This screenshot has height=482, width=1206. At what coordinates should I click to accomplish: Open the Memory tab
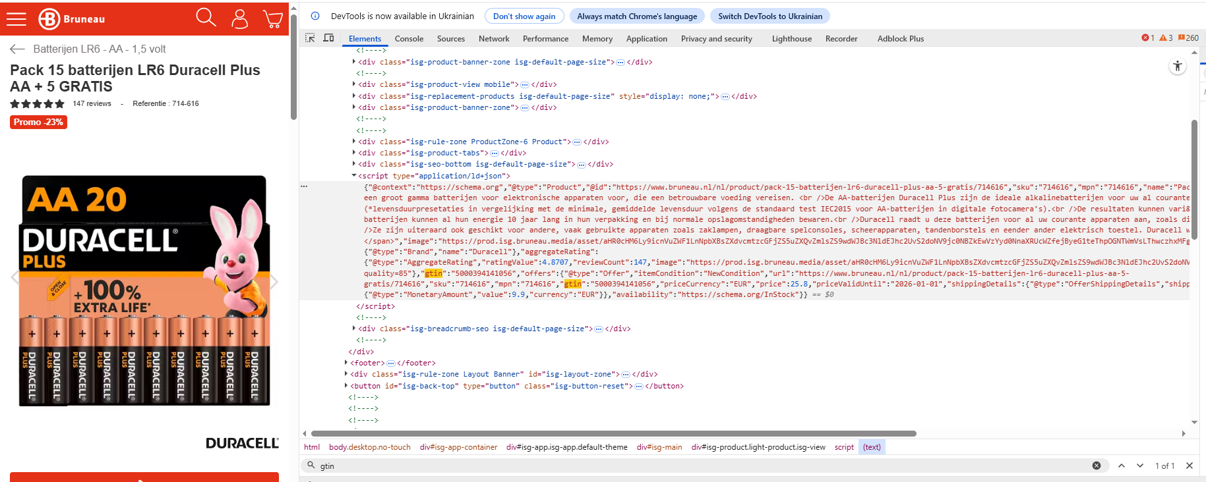pyautogui.click(x=597, y=38)
